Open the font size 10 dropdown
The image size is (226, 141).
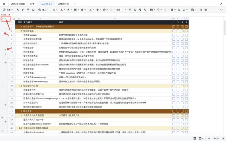click(x=55, y=10)
